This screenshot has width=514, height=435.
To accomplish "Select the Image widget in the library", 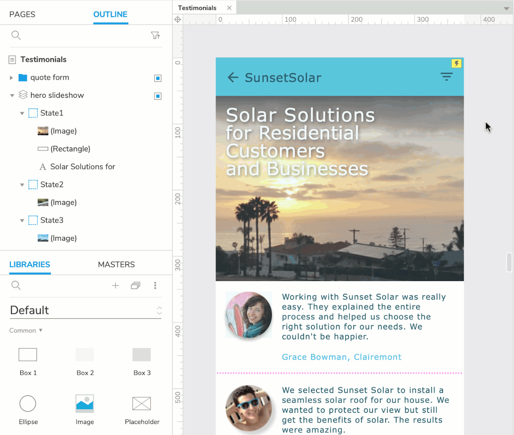I will [x=85, y=403].
